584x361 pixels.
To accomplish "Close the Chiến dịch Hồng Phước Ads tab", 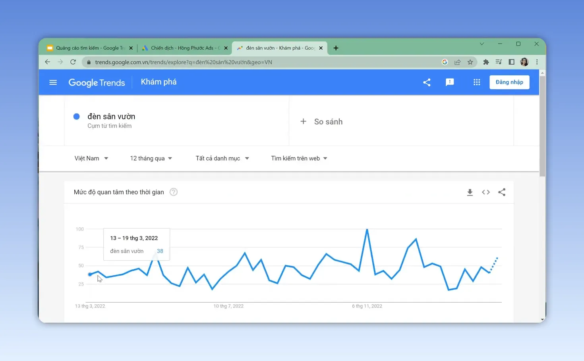I will (x=226, y=48).
